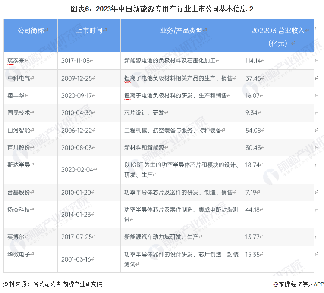Click the chart title about 2023 新能源专用车
Screen dimensions: 324x293
pyautogui.click(x=162, y=8)
